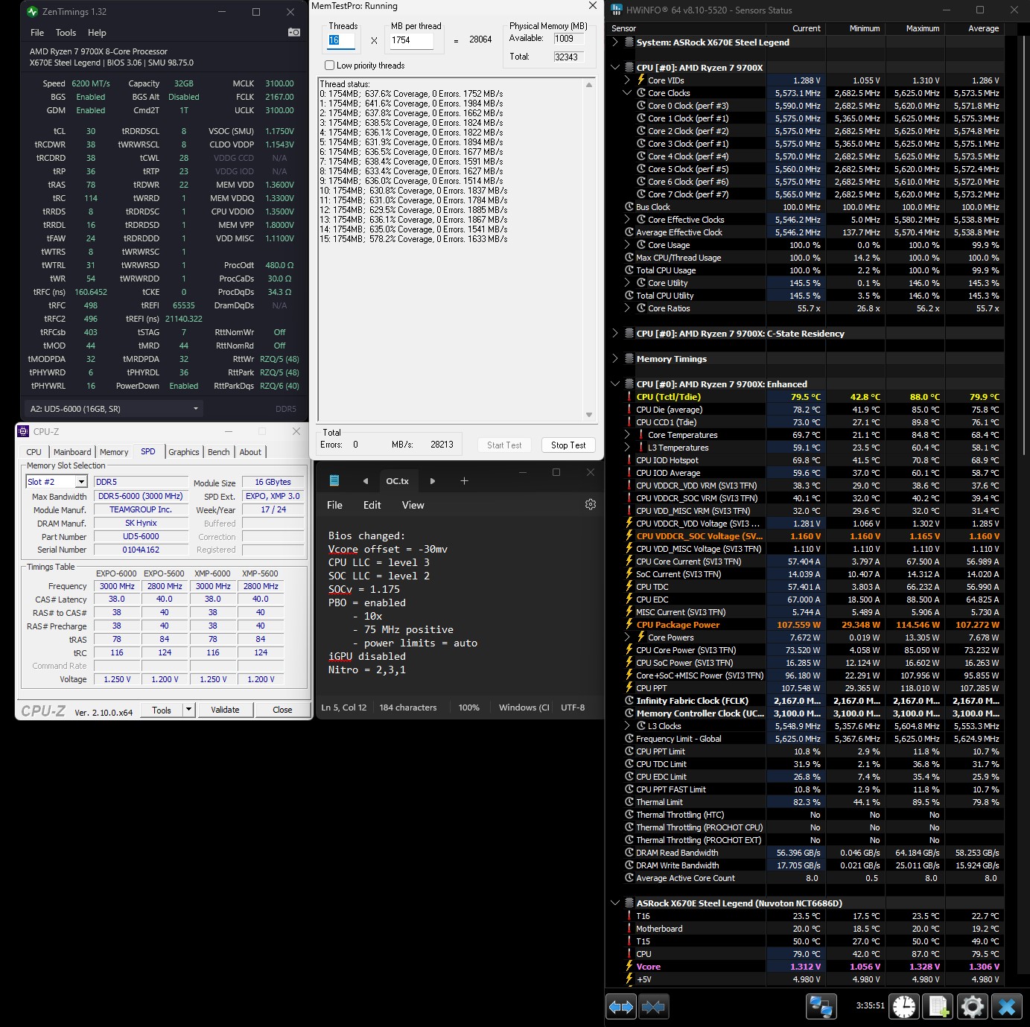Expand C-State Residency sensor group
Screen dimensions: 1030x1027
(x=615, y=334)
